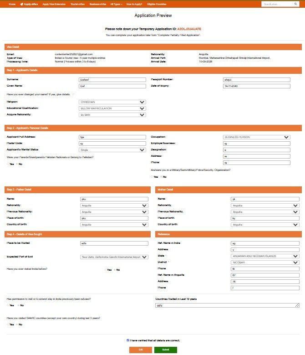This screenshot has height=355, width=305.
Task: Click the paper plane Apply eVisa icon
Action: [21, 4]
